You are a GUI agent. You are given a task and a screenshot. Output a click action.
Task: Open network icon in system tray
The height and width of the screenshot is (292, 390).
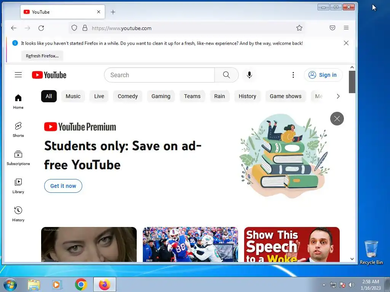(x=333, y=285)
